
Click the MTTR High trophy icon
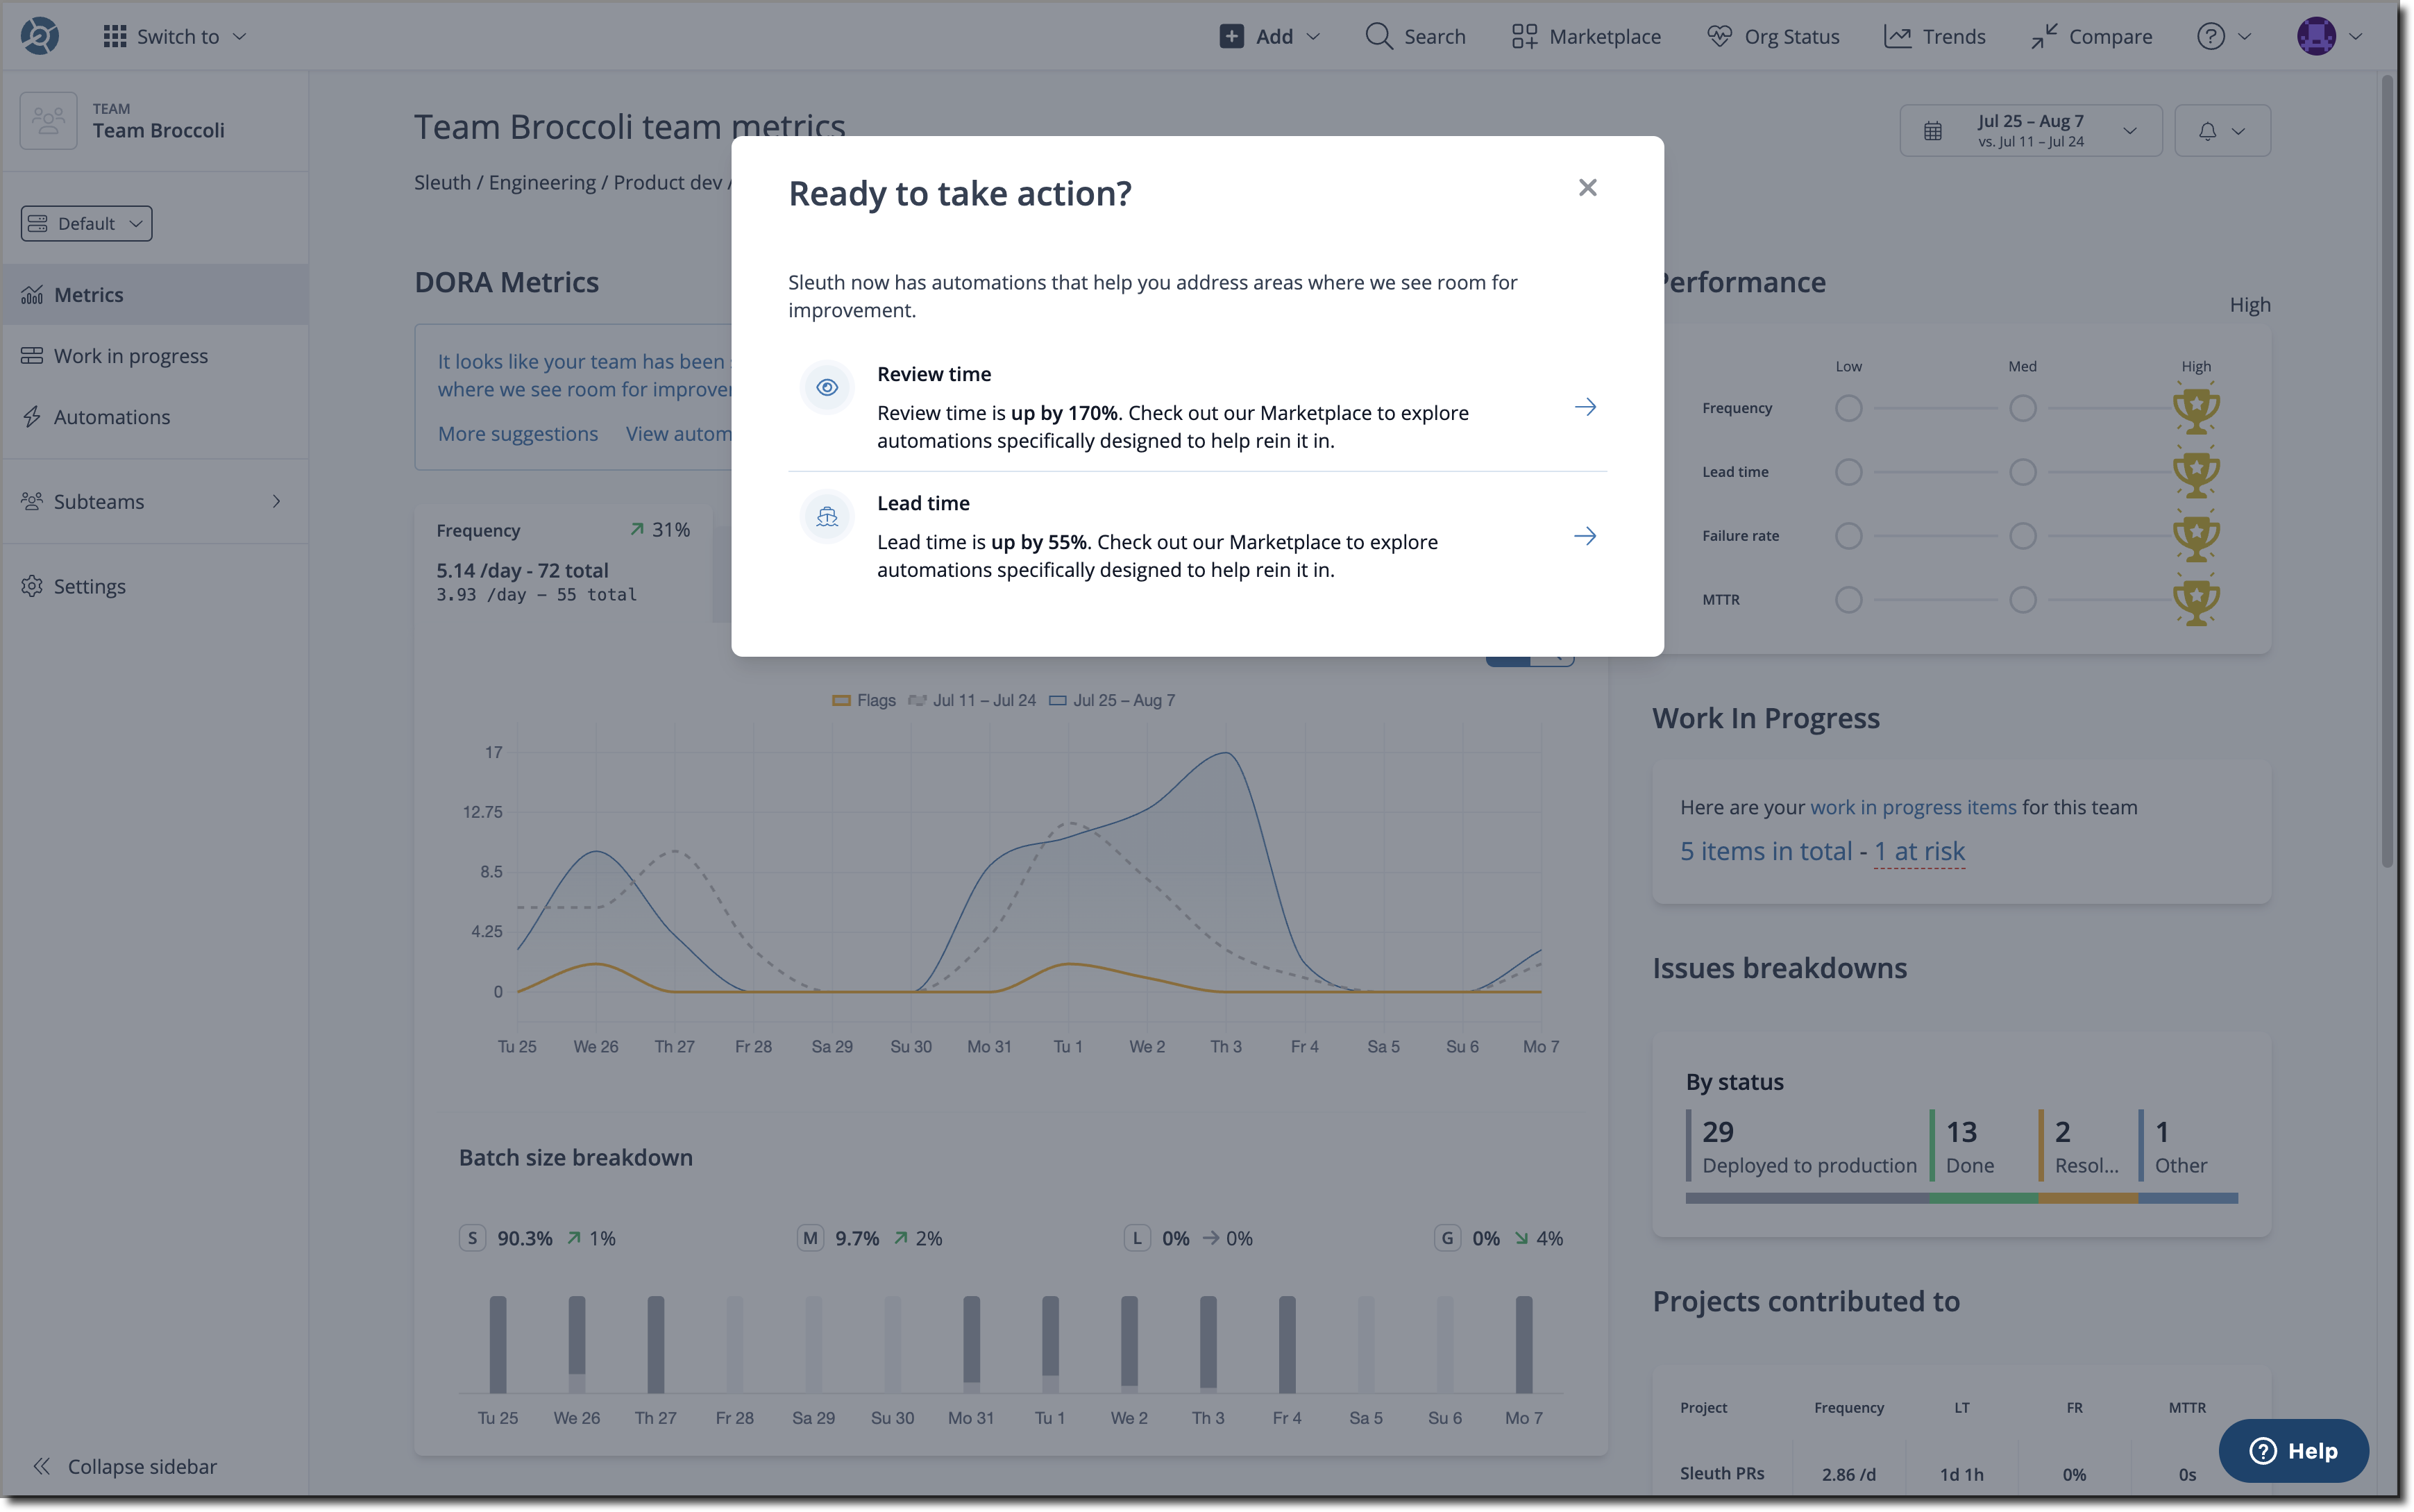click(x=2196, y=600)
